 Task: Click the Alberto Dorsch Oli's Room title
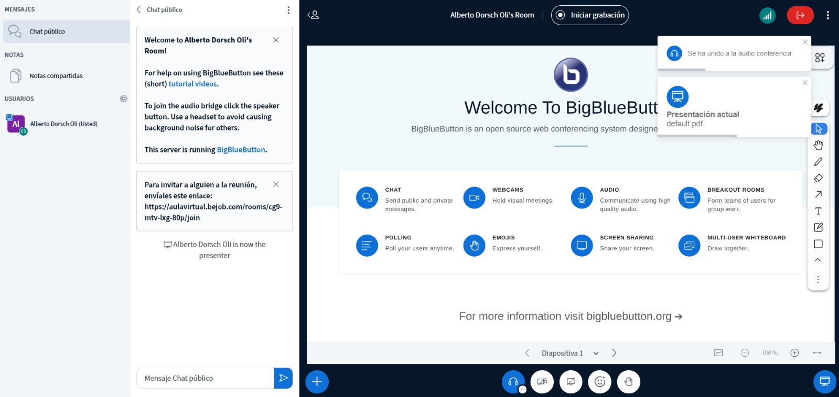492,15
